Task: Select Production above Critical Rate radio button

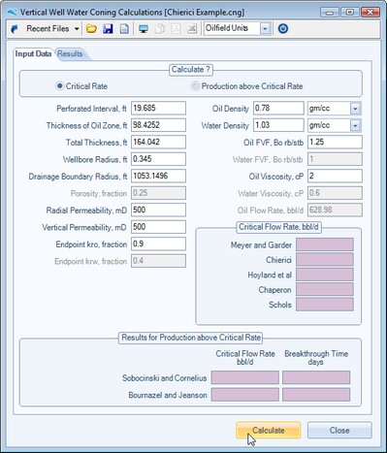Action: click(195, 86)
